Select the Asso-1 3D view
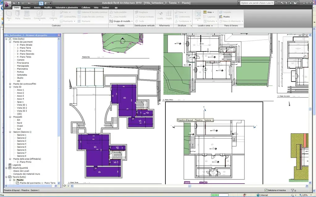The image size is (316, 197). tap(20, 90)
